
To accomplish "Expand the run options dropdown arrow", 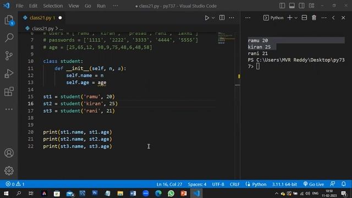I will click(x=213, y=18).
